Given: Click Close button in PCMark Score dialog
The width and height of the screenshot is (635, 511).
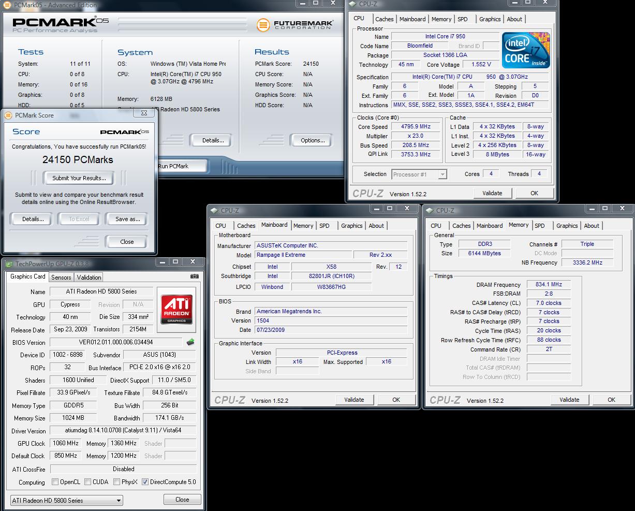Looking at the screenshot, I should 127,242.
